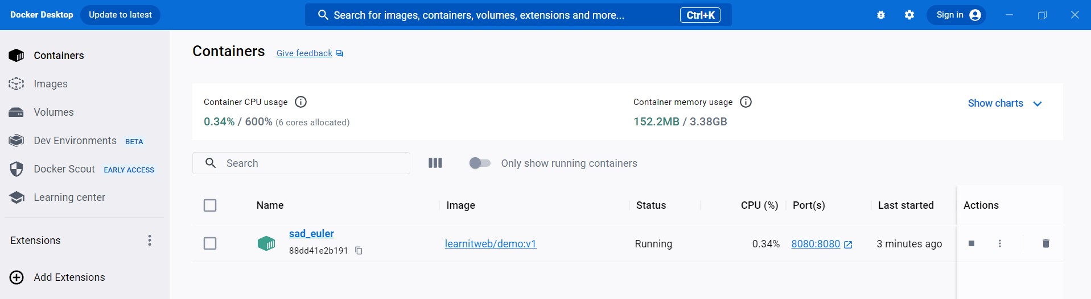Open more actions menu for sad_euler
Screen dimensions: 1091x299
click(x=1000, y=243)
